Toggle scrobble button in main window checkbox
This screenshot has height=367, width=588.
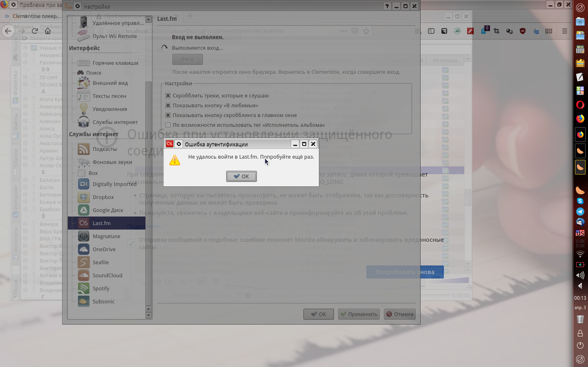(x=168, y=115)
